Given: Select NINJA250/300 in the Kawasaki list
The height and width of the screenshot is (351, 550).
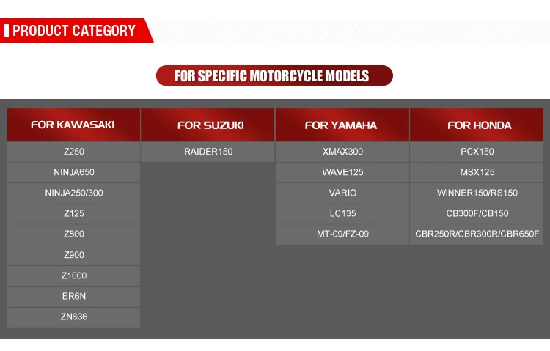Looking at the screenshot, I should (73, 193).
